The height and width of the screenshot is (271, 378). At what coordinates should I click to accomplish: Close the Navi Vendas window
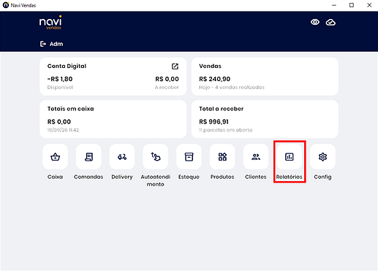click(x=369, y=5)
